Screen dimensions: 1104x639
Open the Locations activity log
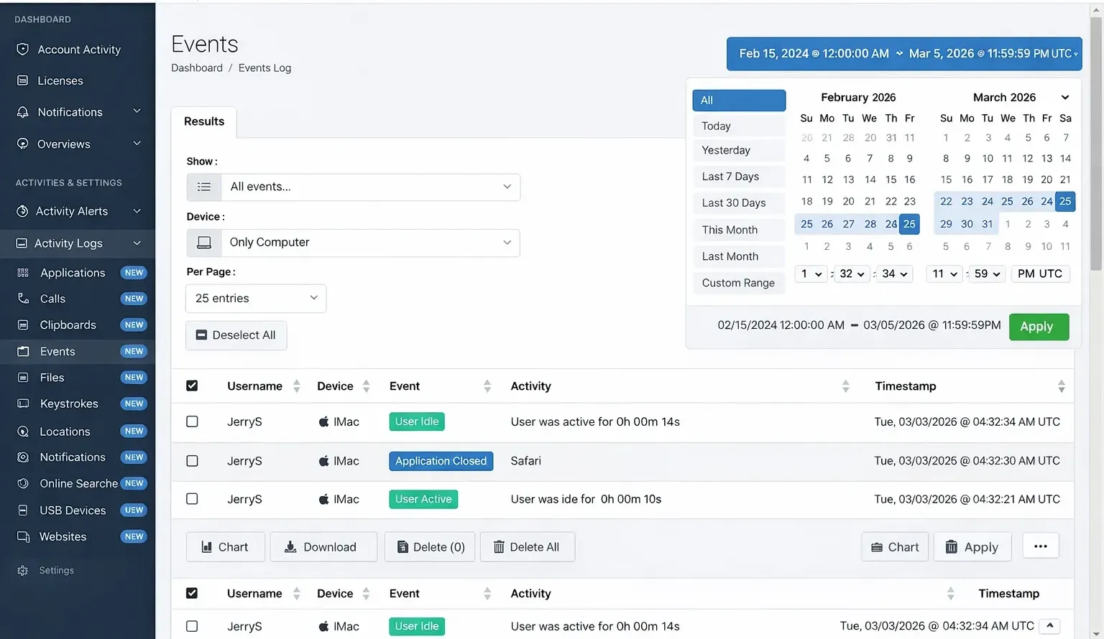[64, 431]
